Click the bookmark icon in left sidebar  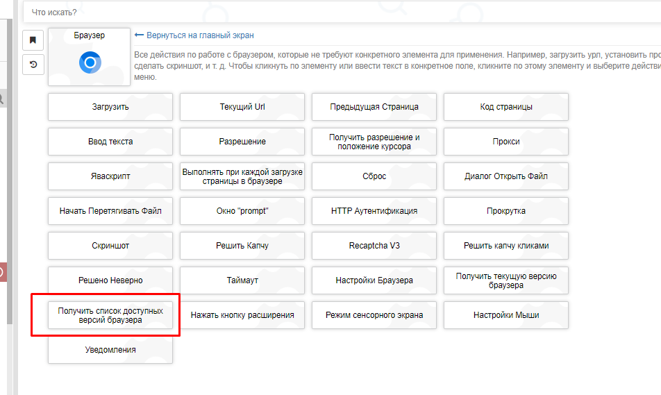[x=33, y=40]
